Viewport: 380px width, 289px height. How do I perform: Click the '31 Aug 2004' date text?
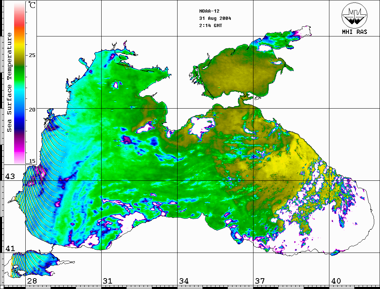point(215,18)
